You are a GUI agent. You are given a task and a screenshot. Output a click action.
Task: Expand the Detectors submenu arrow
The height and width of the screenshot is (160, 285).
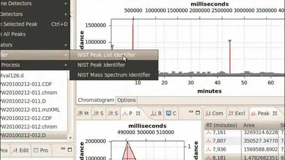(66, 14)
